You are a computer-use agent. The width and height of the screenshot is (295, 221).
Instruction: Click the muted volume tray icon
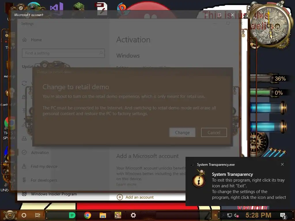click(236, 215)
